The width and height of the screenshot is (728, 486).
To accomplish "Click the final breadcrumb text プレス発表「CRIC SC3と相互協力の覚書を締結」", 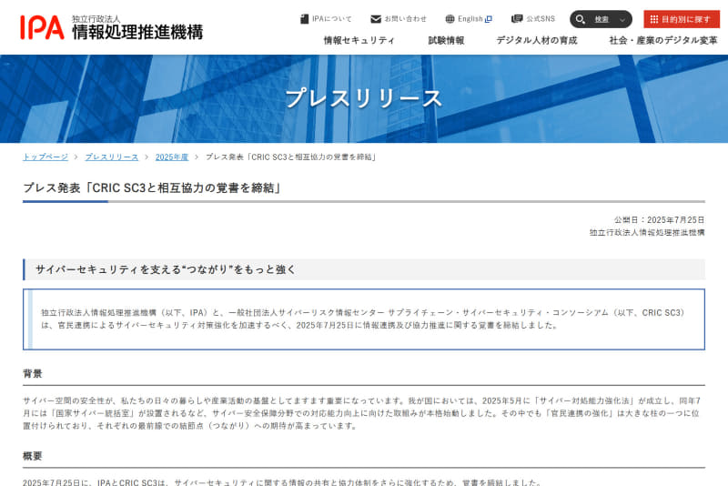I will coord(291,157).
